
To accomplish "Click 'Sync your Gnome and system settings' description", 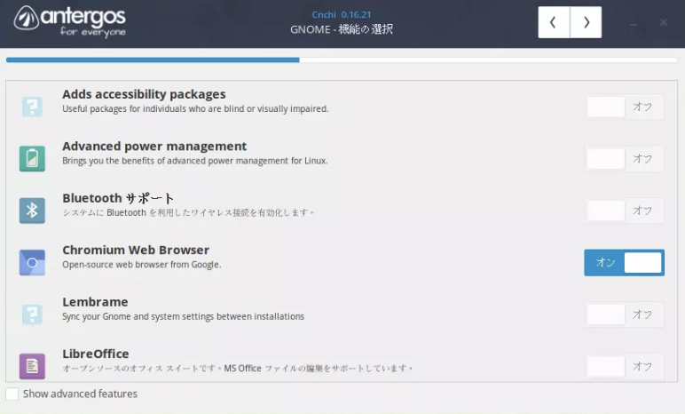I will [x=183, y=316].
